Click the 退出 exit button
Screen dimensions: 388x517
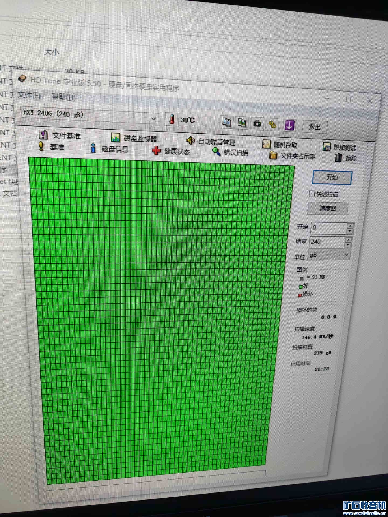click(315, 127)
